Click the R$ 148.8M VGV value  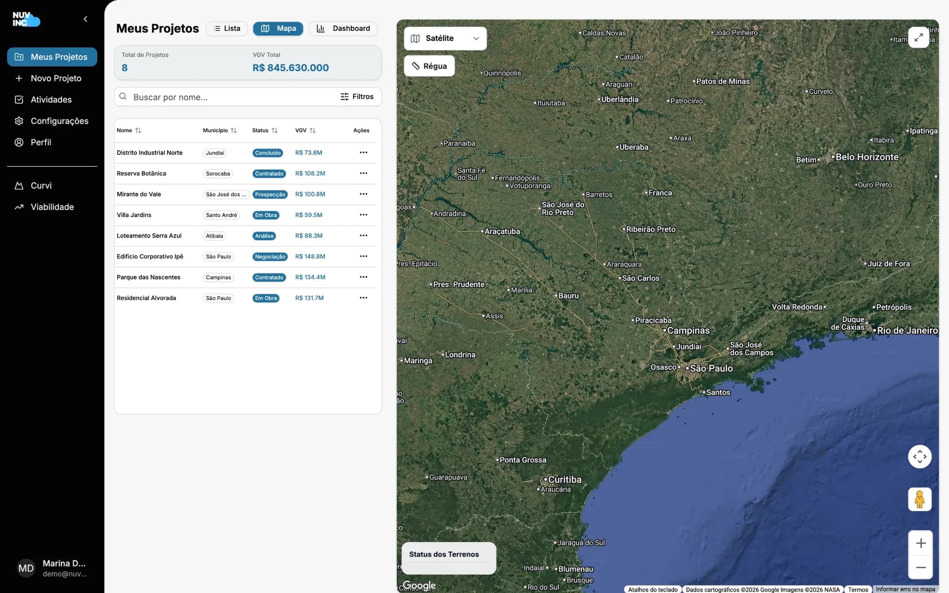coord(310,257)
